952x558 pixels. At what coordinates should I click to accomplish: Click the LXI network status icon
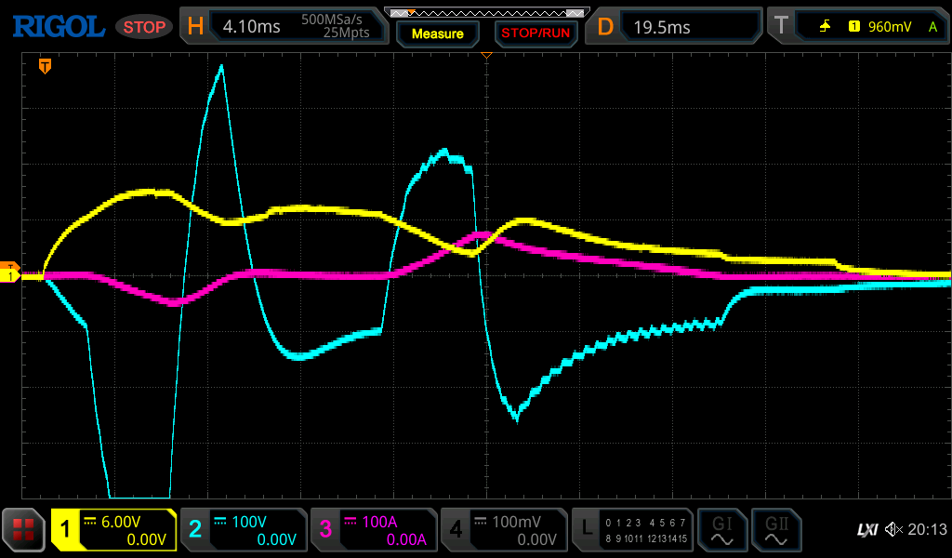[866, 530]
